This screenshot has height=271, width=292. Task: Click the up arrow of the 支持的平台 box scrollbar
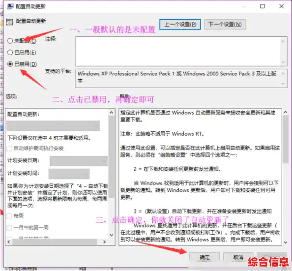pyautogui.click(x=283, y=74)
